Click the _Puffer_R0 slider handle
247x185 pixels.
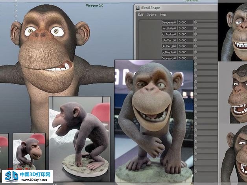[195, 46]
